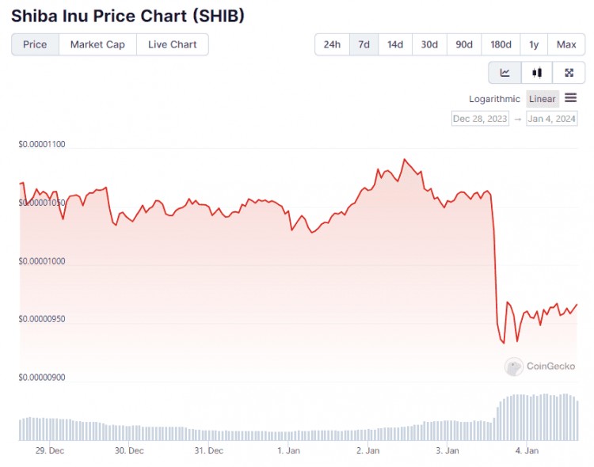This screenshot has width=594, height=467.
Task: Choose the Max time range
Action: [566, 44]
